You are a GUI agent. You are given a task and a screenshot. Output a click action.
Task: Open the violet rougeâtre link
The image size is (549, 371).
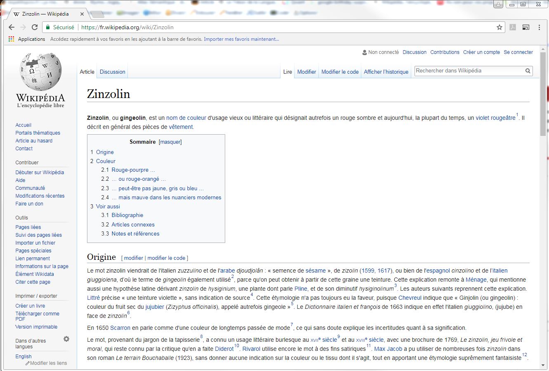pos(495,118)
